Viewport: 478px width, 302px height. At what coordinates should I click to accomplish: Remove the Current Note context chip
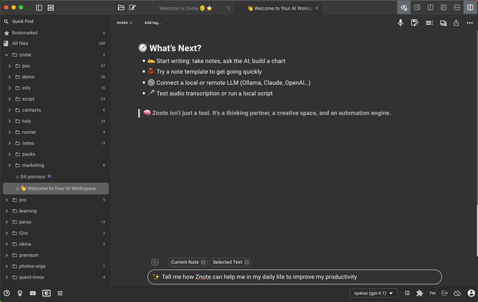pyautogui.click(x=203, y=262)
